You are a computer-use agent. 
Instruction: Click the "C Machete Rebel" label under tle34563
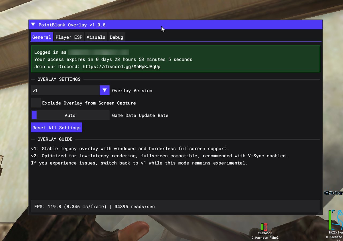265,238
